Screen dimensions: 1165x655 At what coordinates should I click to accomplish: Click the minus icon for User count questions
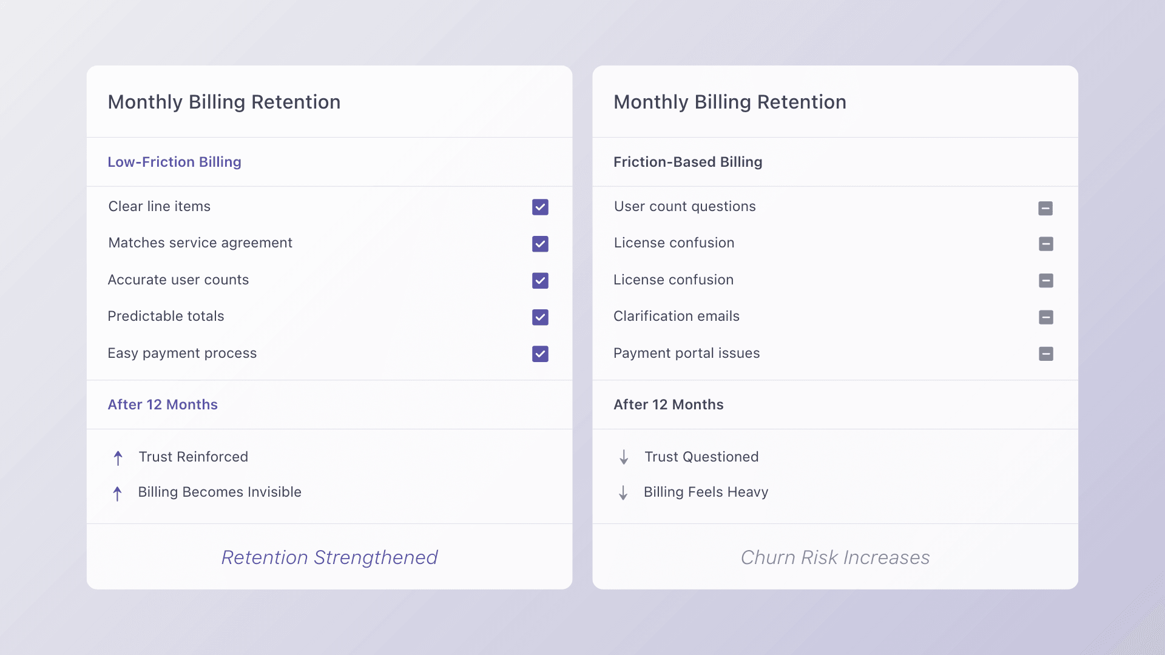click(1045, 208)
